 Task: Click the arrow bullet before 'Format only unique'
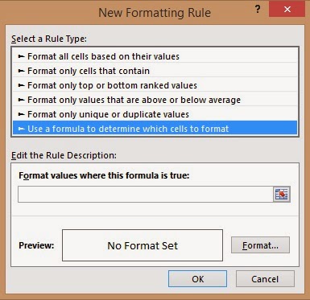pos(21,114)
